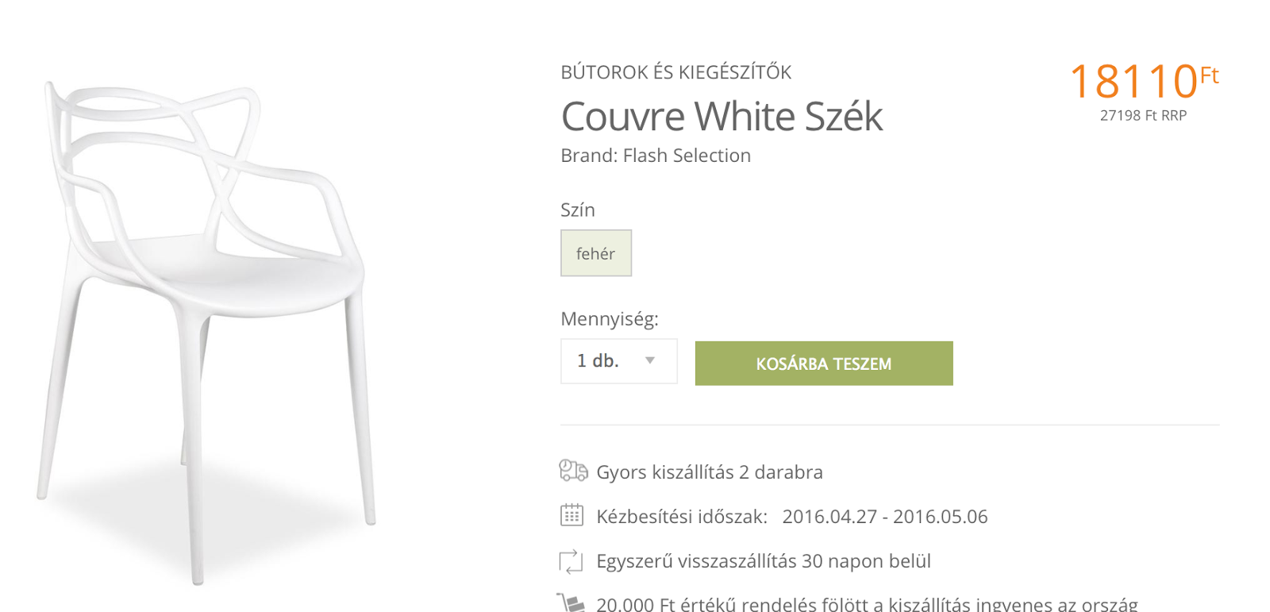Click the 18110 Ft price

tap(1144, 81)
